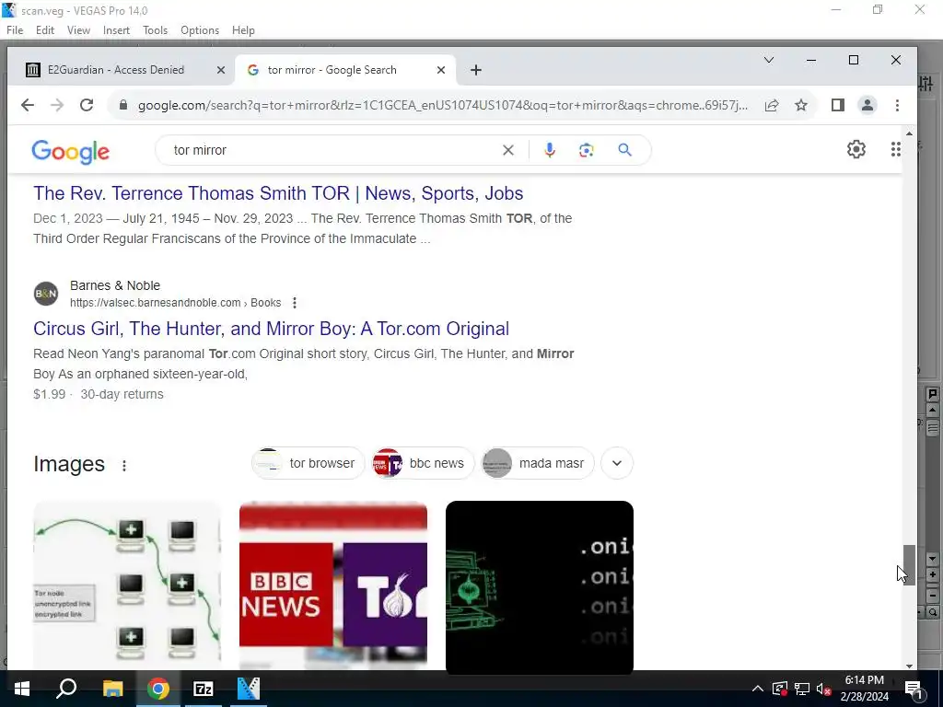Switch to VEGAS Pro in the taskbar

[x=249, y=689]
